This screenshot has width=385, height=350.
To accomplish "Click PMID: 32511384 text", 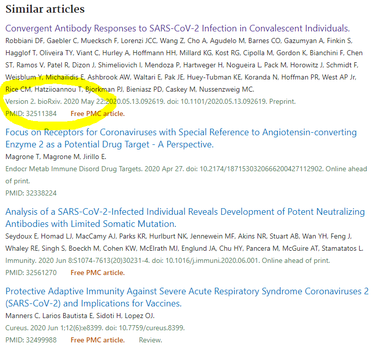I will click(x=31, y=113).
